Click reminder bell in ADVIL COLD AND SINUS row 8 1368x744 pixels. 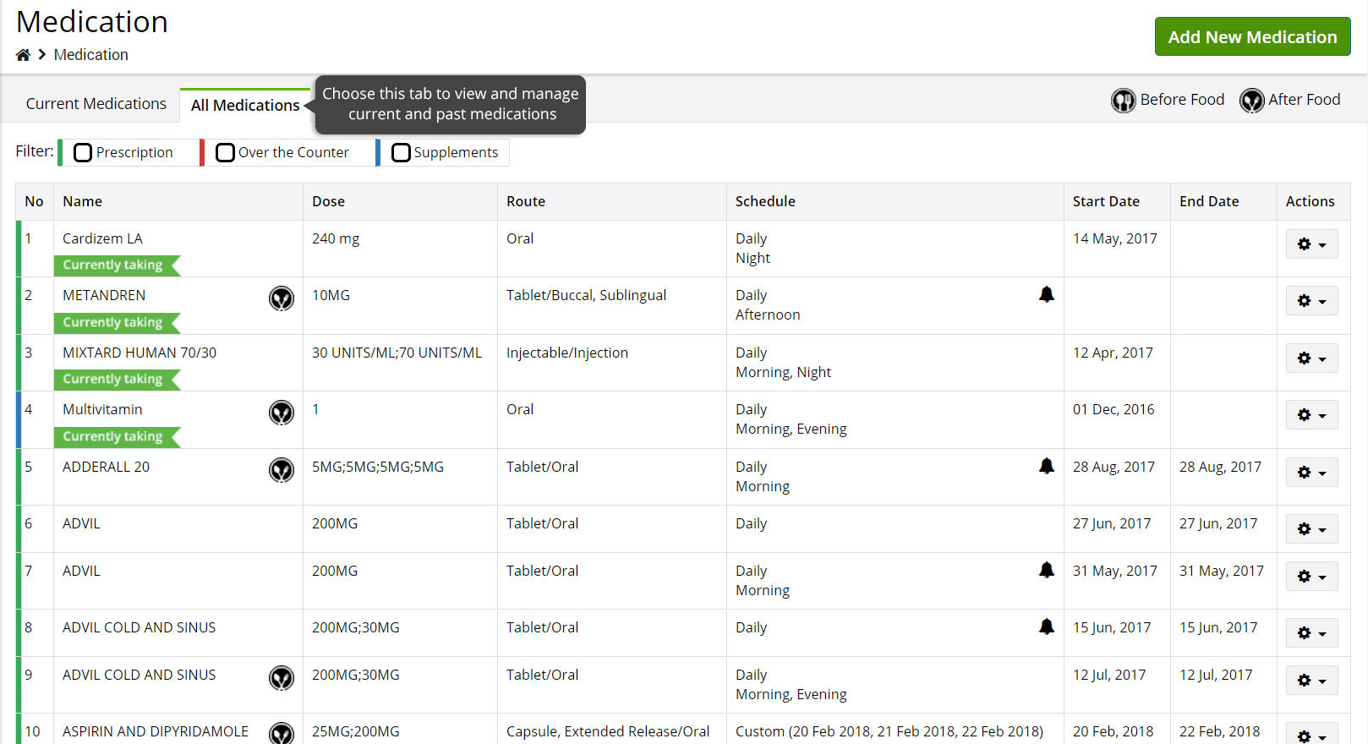coord(1047,626)
